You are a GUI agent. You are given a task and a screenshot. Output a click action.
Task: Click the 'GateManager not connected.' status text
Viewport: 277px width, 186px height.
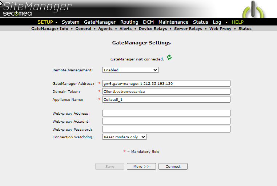click(137, 59)
